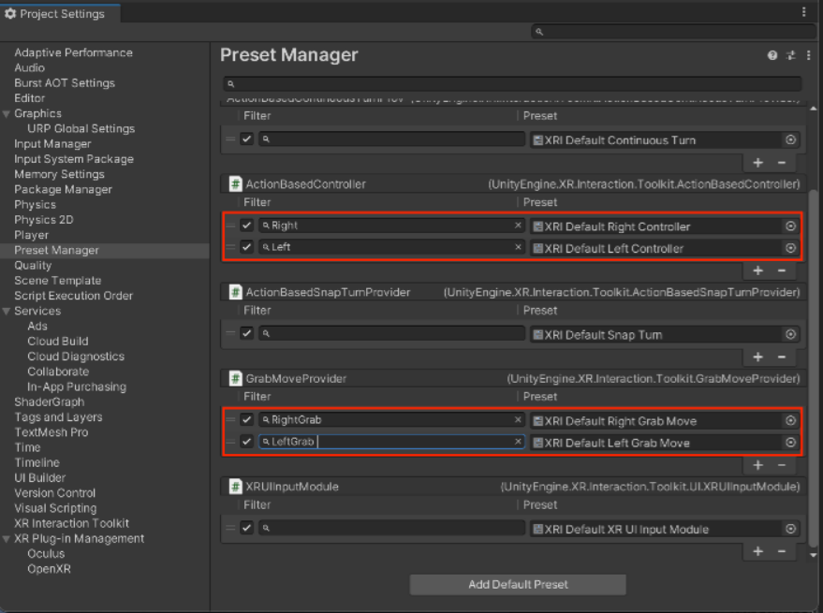Add a preset entry under ActionBasedController
The image size is (823, 613).
pyautogui.click(x=757, y=270)
